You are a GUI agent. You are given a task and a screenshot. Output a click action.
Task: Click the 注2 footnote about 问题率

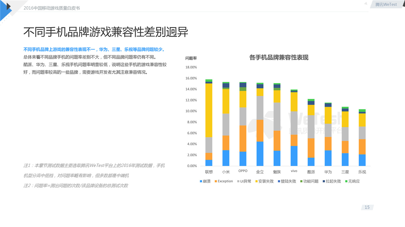point(76,186)
